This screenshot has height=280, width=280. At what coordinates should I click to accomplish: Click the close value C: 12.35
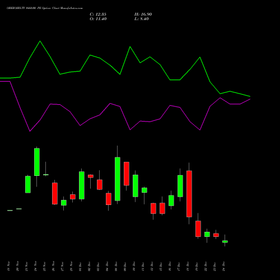(98, 15)
